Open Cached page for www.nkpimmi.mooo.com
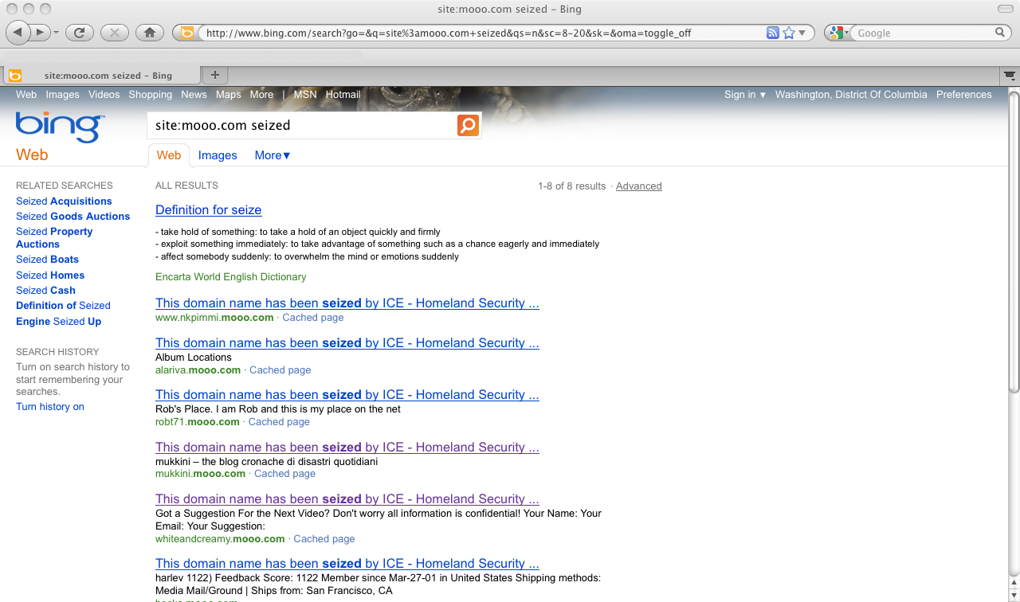The height and width of the screenshot is (602, 1020). [313, 318]
